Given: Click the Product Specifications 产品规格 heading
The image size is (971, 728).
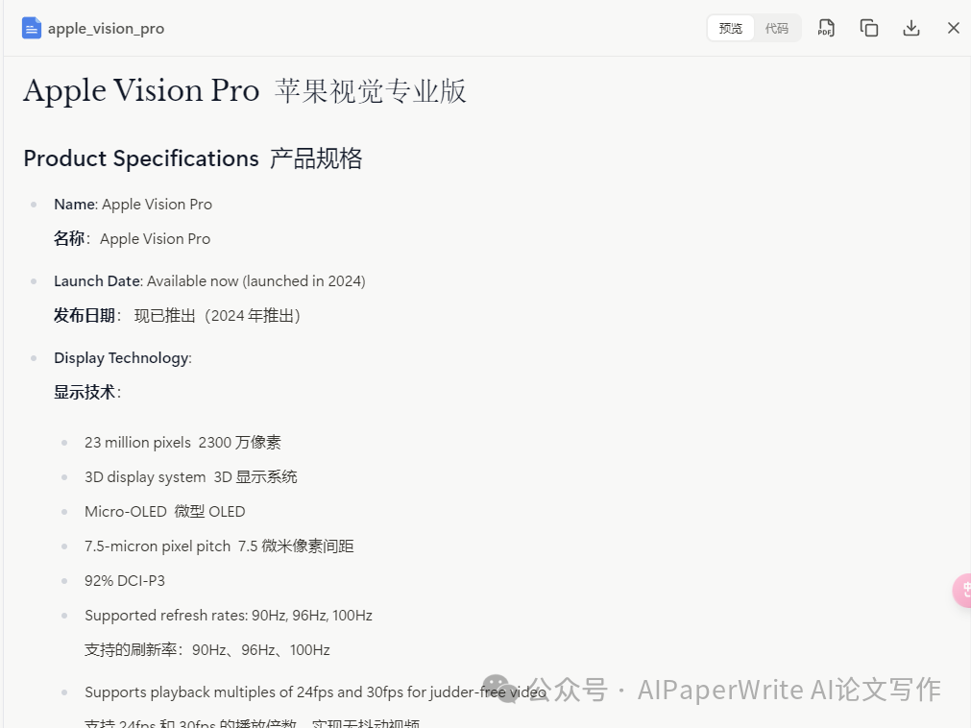Looking at the screenshot, I should tap(193, 158).
